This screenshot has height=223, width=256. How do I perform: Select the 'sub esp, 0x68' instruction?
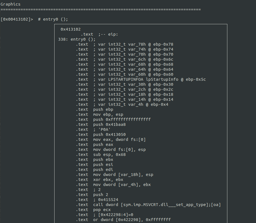tap(109, 155)
